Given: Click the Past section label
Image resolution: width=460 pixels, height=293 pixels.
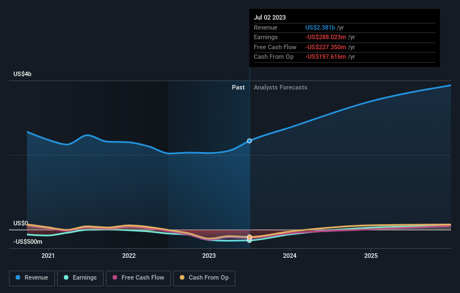Looking at the screenshot, I should 238,87.
